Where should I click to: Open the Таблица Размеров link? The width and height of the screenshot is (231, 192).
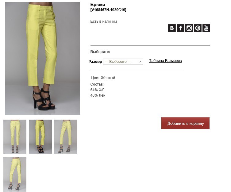click(165, 61)
